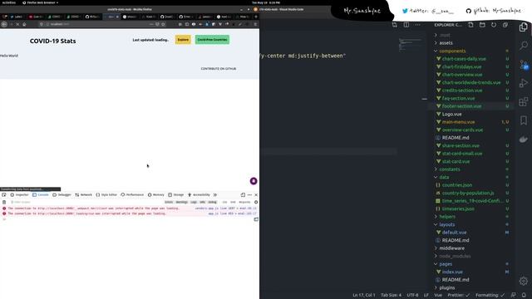
Task: Switch to the Style Editor devtools tab
Action: (x=106, y=195)
